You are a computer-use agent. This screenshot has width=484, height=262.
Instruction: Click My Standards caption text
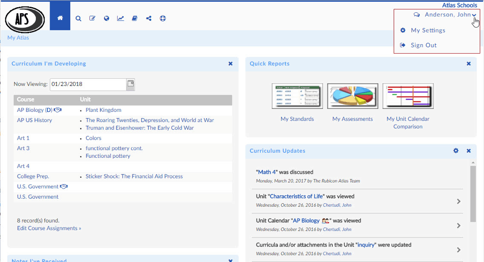(297, 119)
